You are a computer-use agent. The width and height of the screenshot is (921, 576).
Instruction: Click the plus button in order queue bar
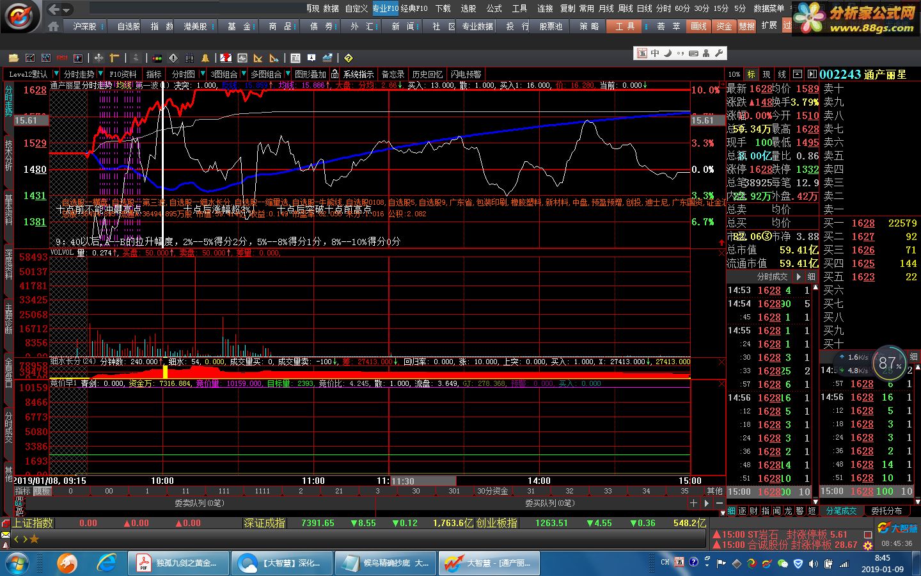(x=693, y=504)
